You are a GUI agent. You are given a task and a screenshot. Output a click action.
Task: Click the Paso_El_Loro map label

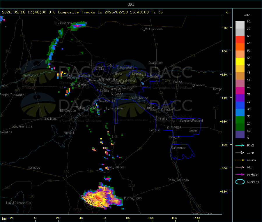pyautogui.click(x=201, y=213)
